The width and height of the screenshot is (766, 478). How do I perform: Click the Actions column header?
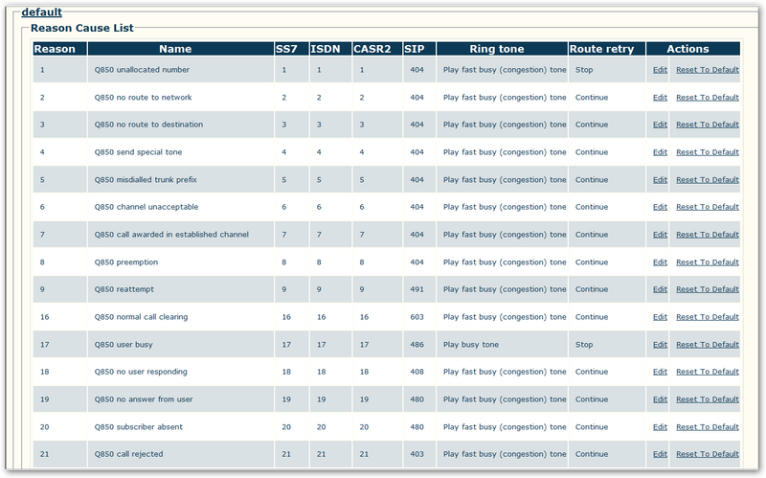point(693,49)
